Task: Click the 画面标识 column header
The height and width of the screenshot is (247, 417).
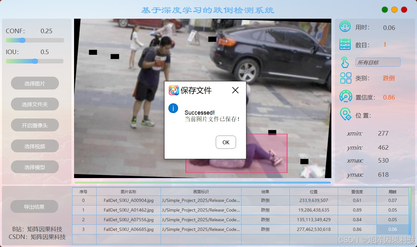Action: click(x=201, y=192)
